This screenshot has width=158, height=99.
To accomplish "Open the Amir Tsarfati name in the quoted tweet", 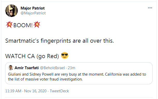I will click(x=27, y=68).
